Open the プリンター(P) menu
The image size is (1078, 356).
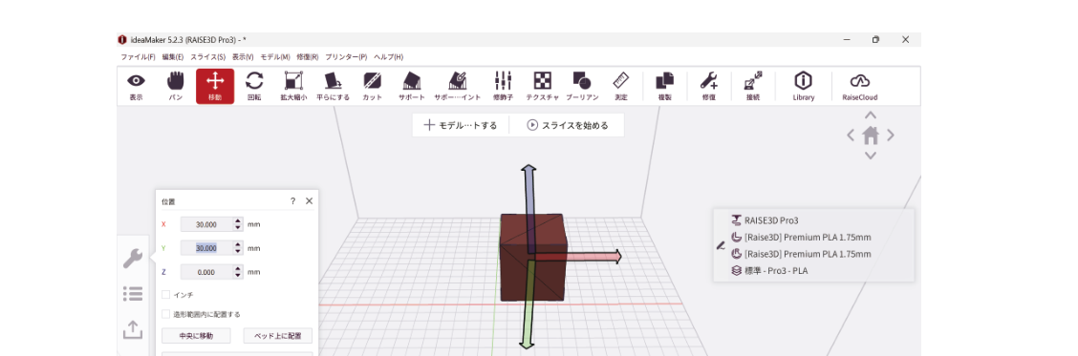click(346, 57)
